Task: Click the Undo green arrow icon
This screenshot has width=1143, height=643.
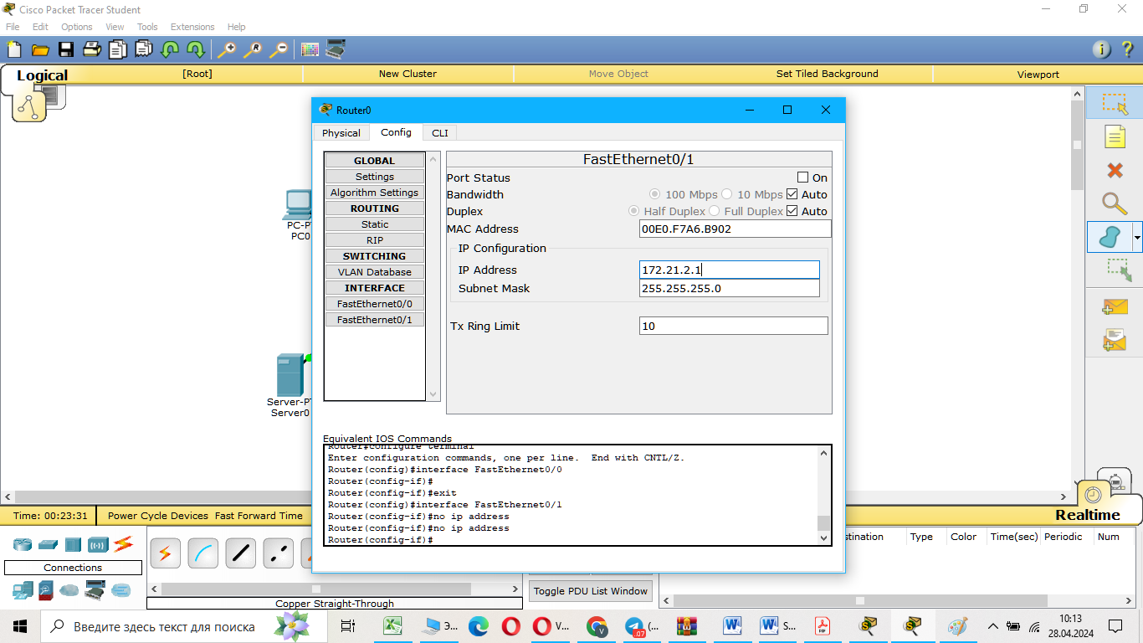Action: [170, 49]
